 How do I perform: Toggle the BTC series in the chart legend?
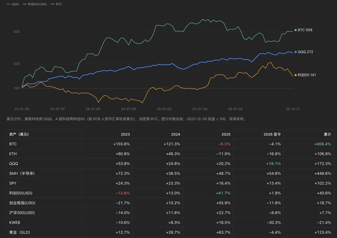click(56, 4)
